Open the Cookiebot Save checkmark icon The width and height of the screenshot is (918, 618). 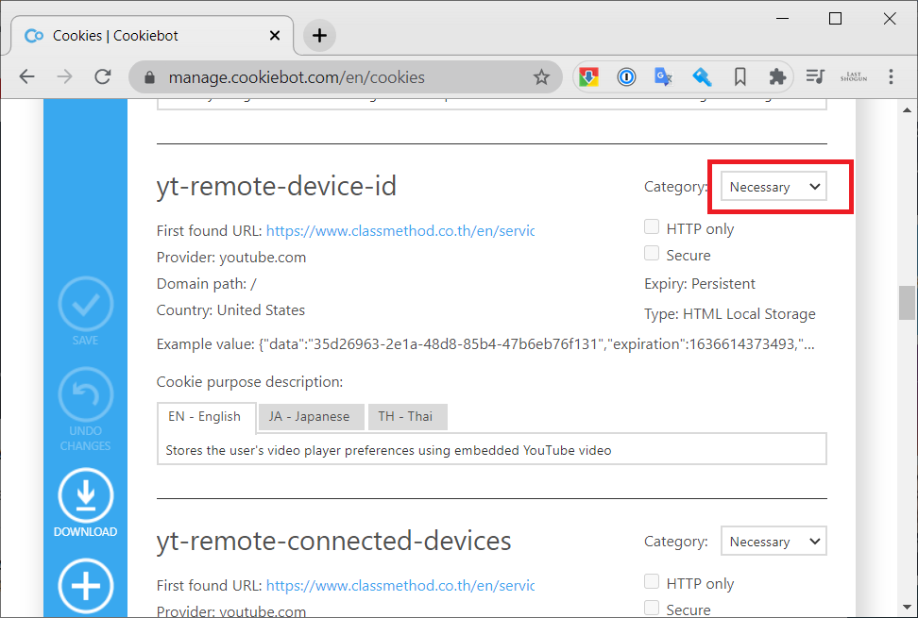click(86, 305)
